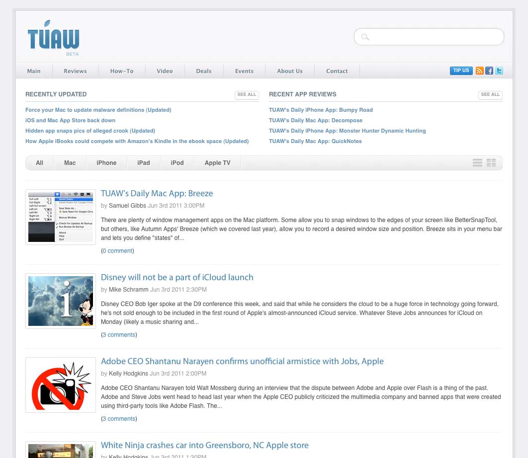This screenshot has height=458, width=528.
Task: Open 'Force your Mac to update malware definitions'
Action: pyautogui.click(x=98, y=110)
